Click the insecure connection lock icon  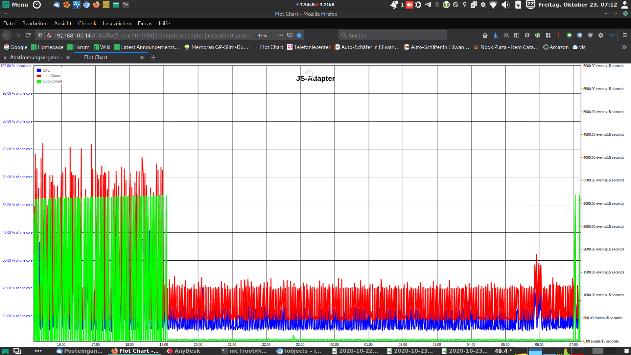coord(49,35)
